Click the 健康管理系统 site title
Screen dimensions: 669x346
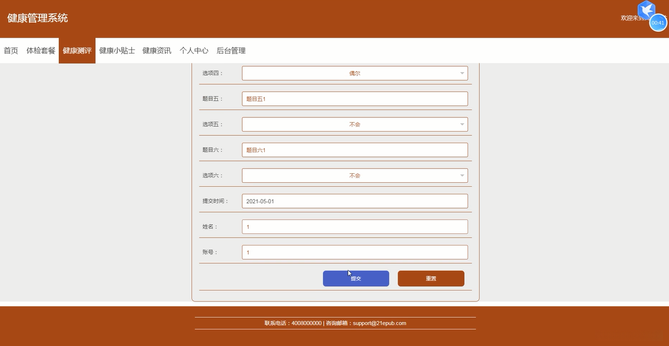36,18
